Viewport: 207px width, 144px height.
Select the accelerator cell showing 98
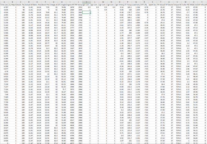[21, 10]
